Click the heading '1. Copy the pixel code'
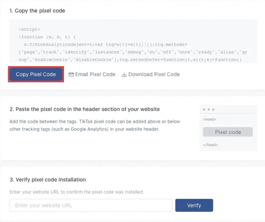 (x=37, y=11)
